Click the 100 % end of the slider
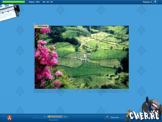162x122 pixels. [x=65, y=116]
